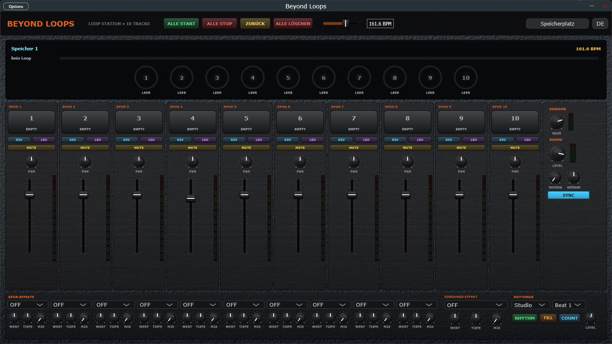Open the third Spur-Effekte OFF dropdown
Viewport: 612px width, 344px height.
pos(114,305)
